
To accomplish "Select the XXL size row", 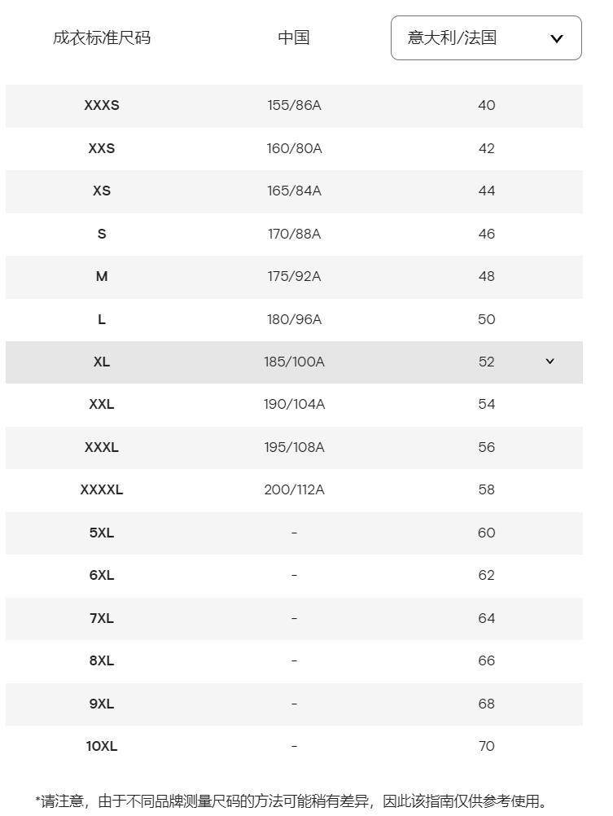I will (x=102, y=405).
